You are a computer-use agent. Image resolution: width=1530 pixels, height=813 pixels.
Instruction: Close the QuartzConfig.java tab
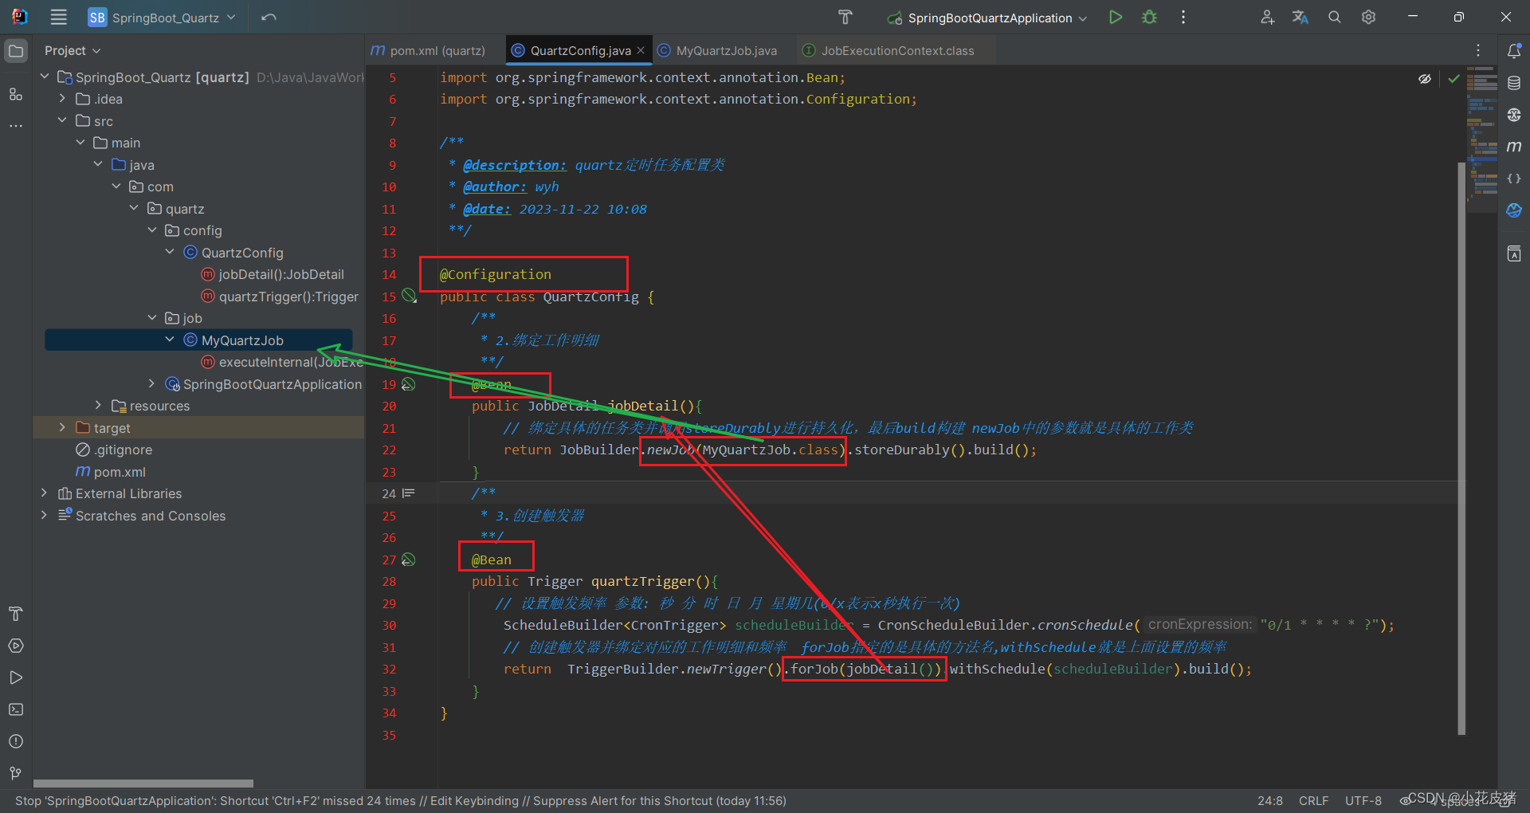click(641, 50)
